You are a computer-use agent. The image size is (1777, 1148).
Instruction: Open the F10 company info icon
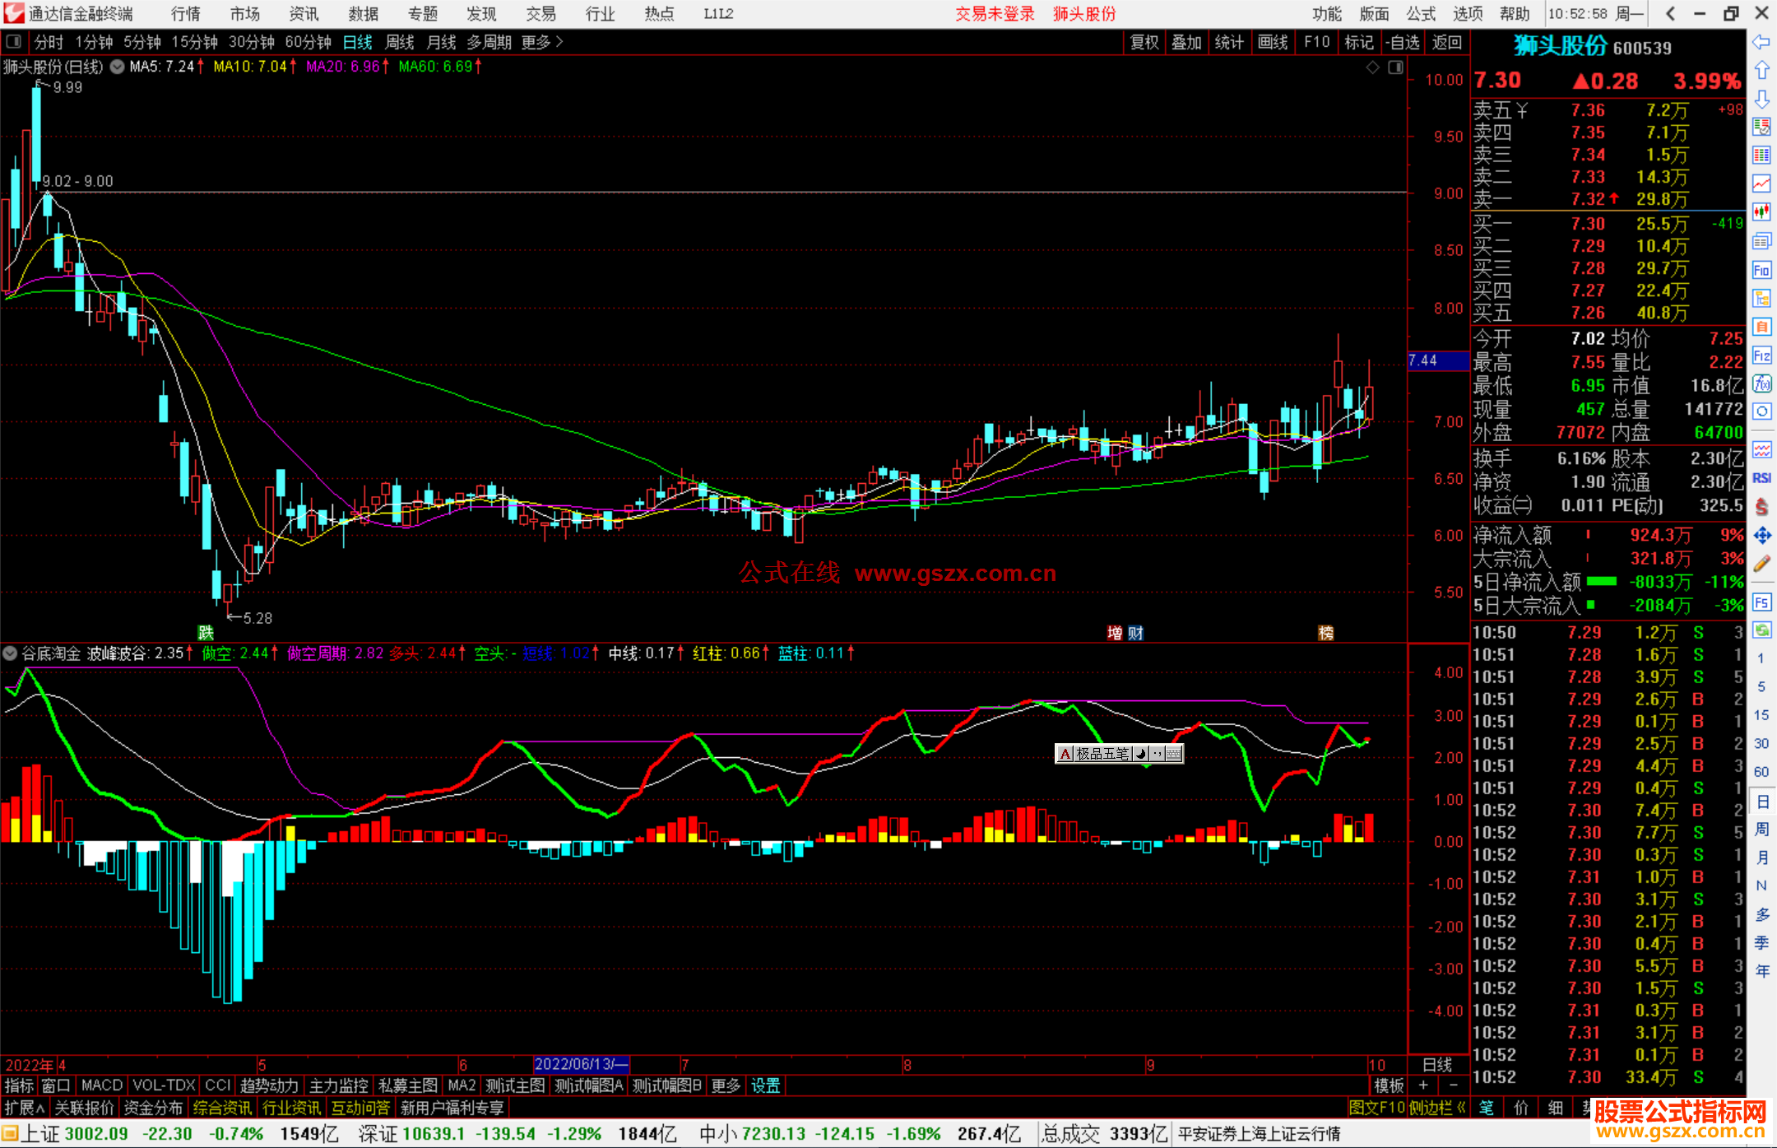[x=1761, y=269]
